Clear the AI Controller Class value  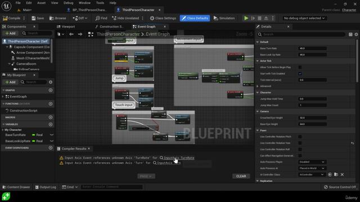click(x=342, y=175)
